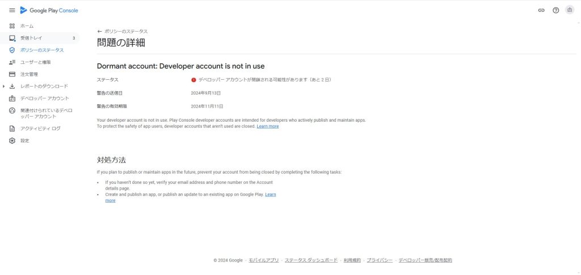581x275 pixels.
Task: Click the 対処方法 section heading
Action: coord(111,160)
